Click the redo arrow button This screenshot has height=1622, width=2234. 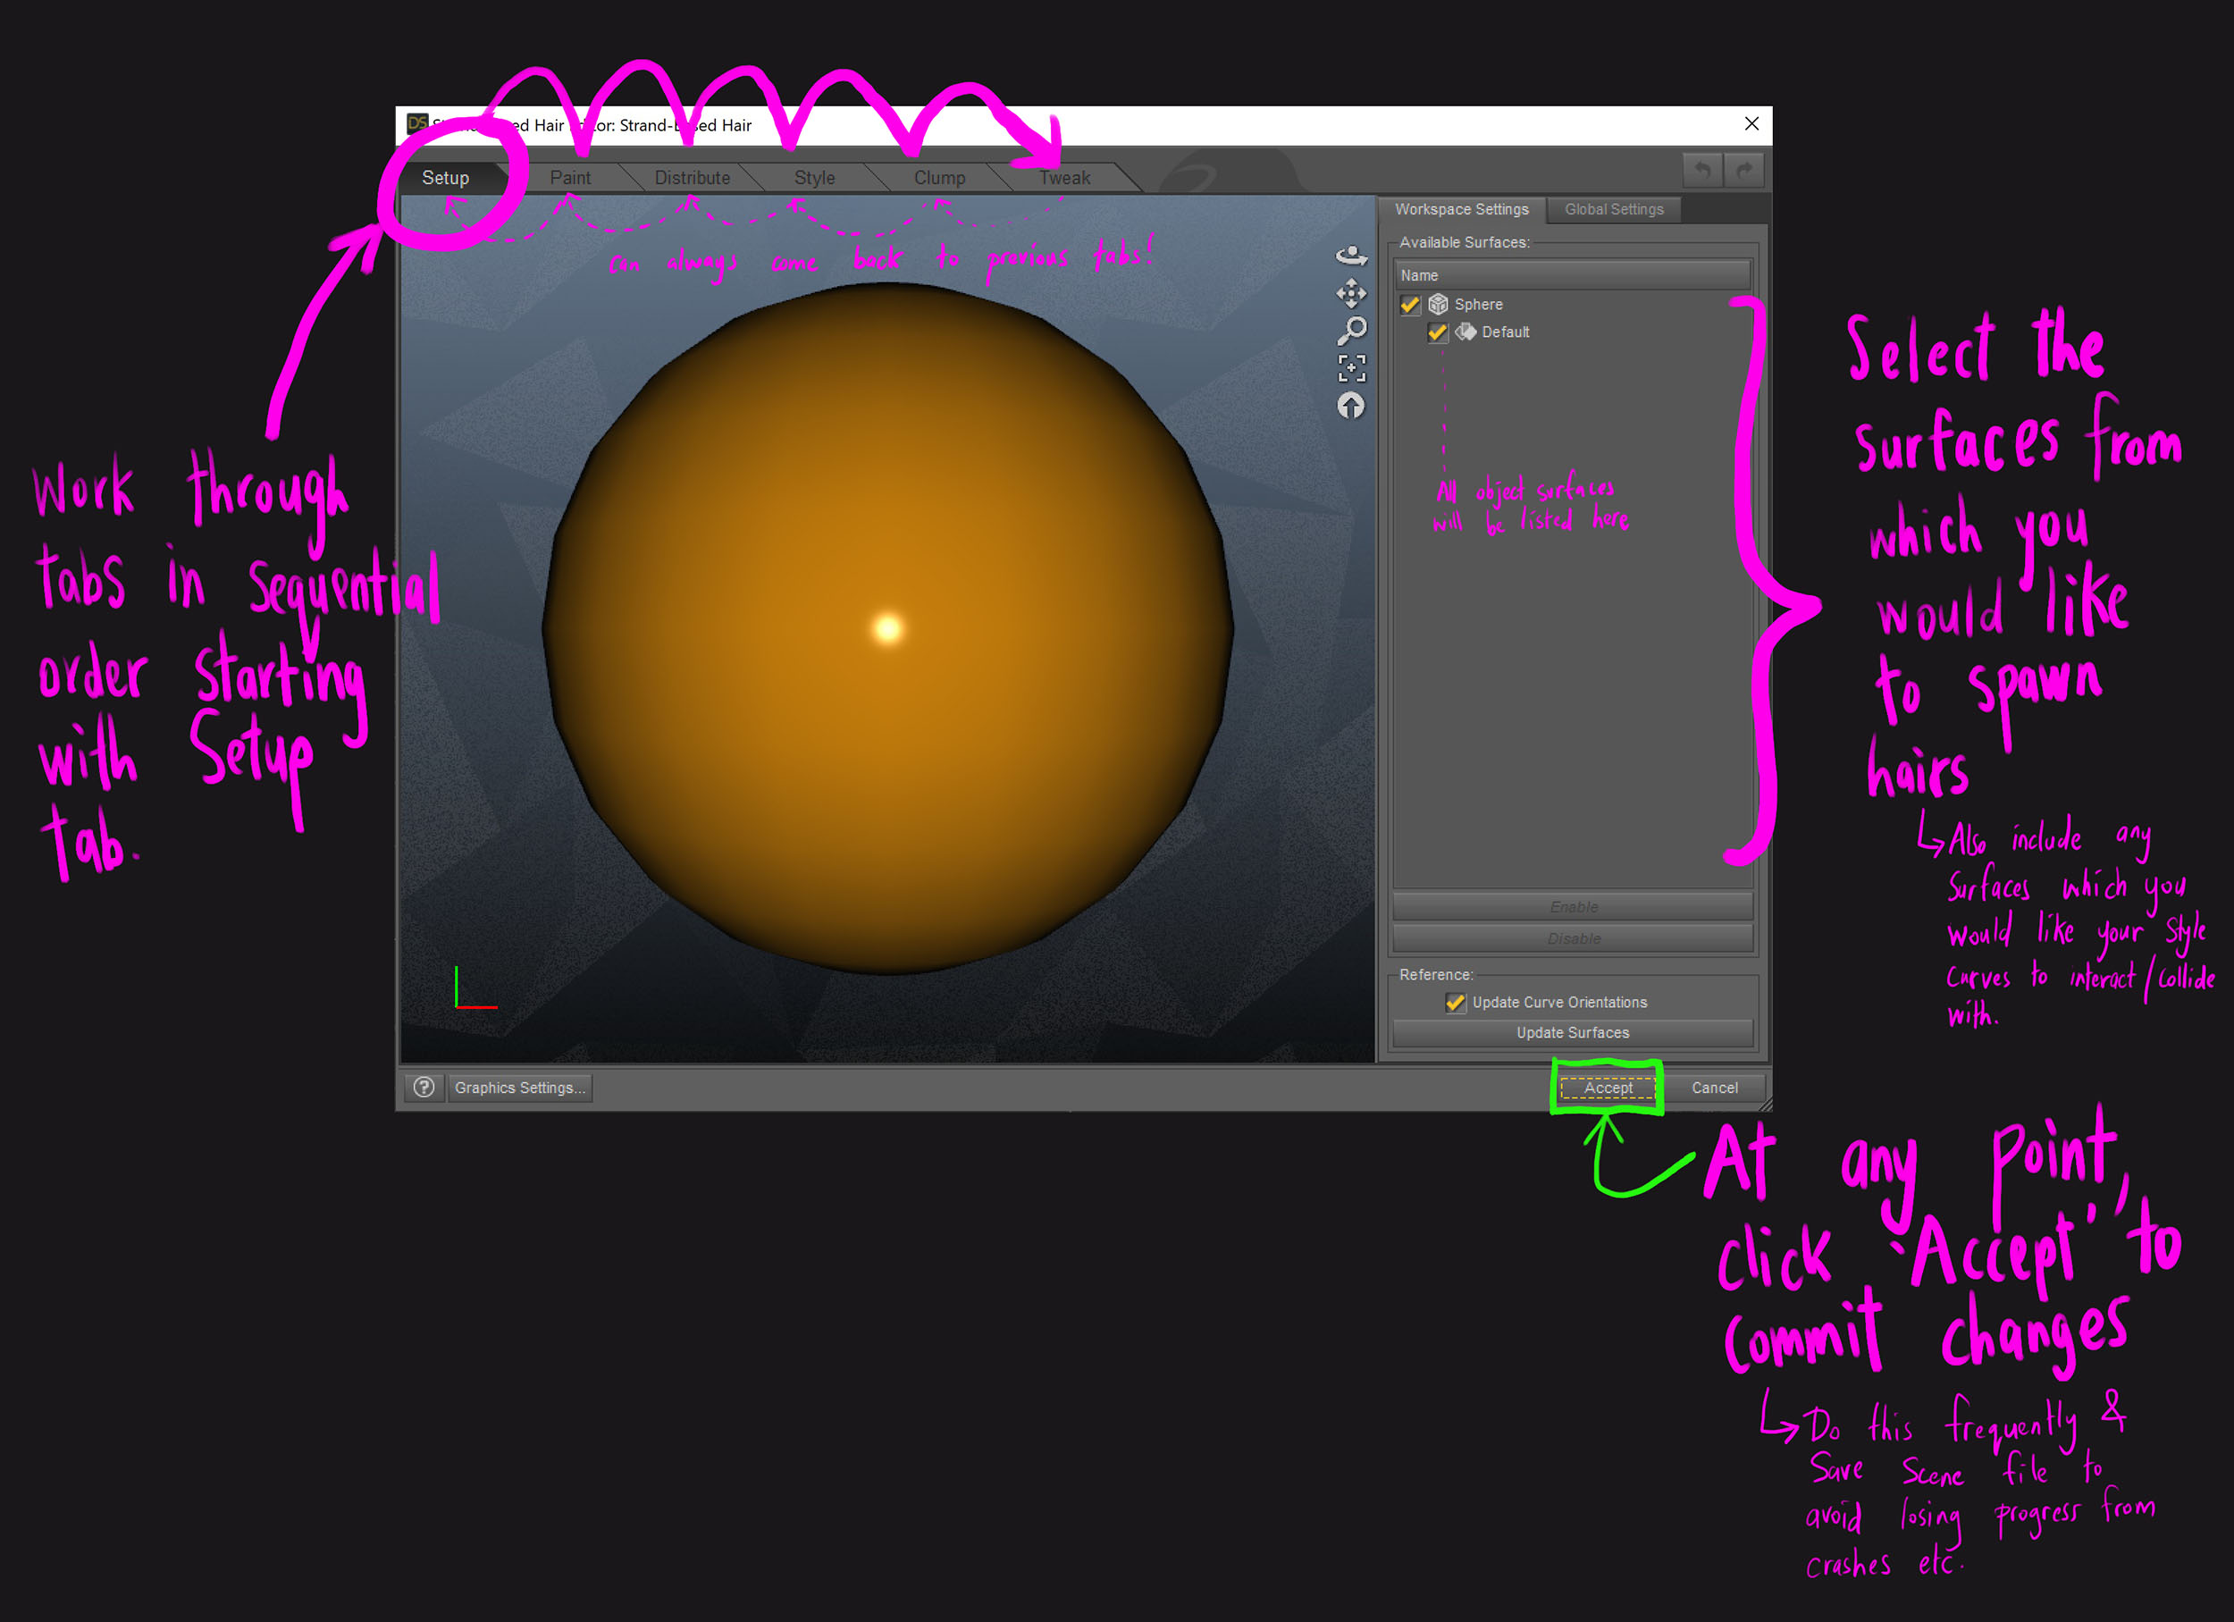1743,172
